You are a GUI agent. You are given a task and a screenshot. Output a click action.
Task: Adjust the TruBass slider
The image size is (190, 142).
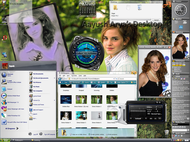pyautogui.click(x=156, y=109)
